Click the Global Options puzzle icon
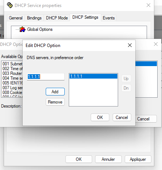The height and width of the screenshot is (170, 162). point(22,29)
